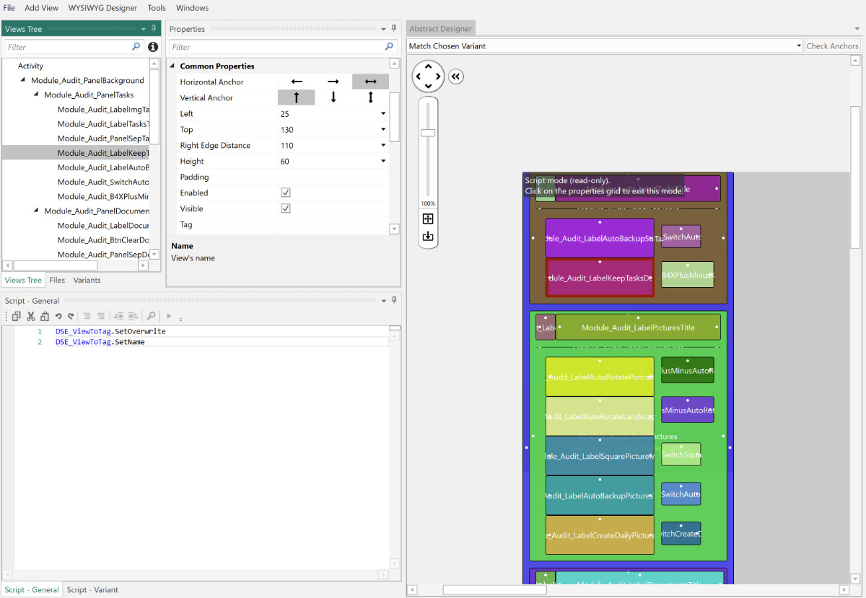The height and width of the screenshot is (598, 866).
Task: Set horizontal anchor to right
Action: tap(333, 82)
